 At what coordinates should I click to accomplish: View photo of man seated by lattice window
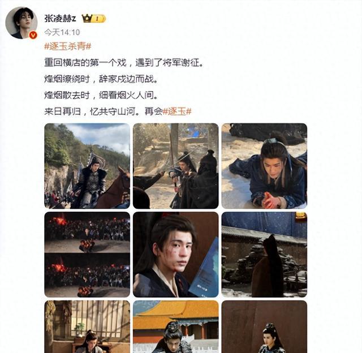tap(87, 326)
